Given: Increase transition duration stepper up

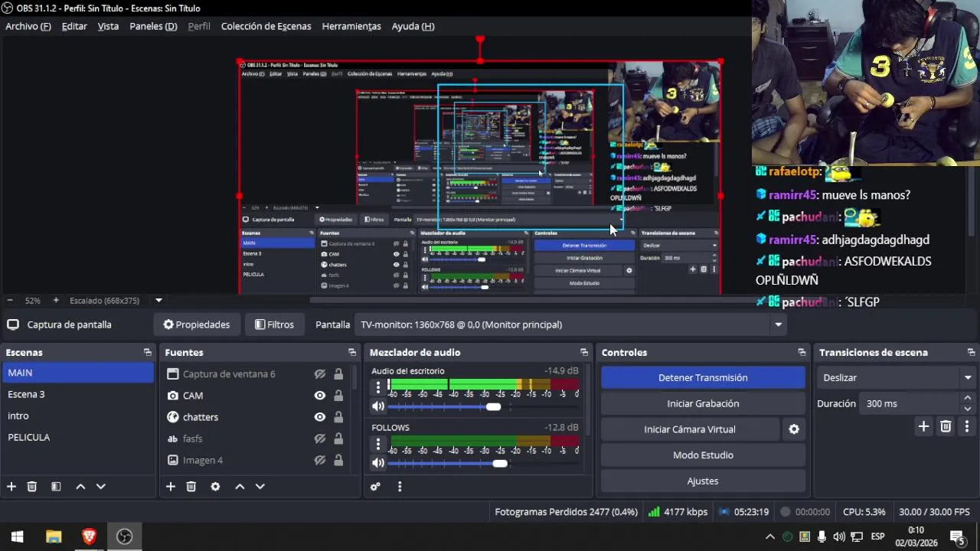Looking at the screenshot, I should pos(967,398).
